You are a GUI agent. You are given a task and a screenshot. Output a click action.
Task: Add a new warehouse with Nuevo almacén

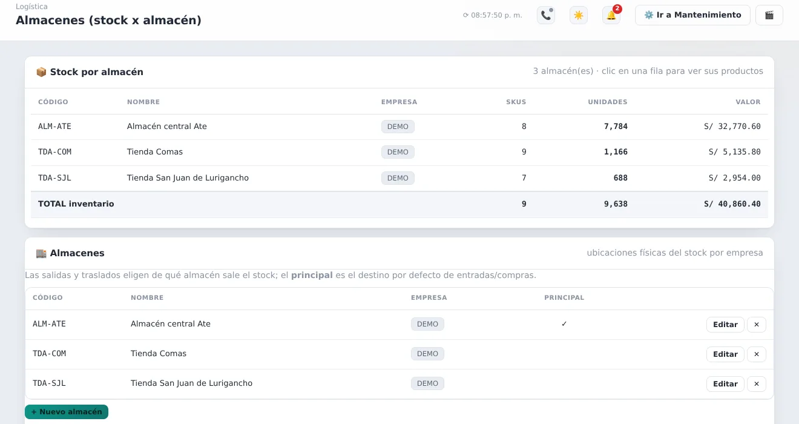click(67, 412)
